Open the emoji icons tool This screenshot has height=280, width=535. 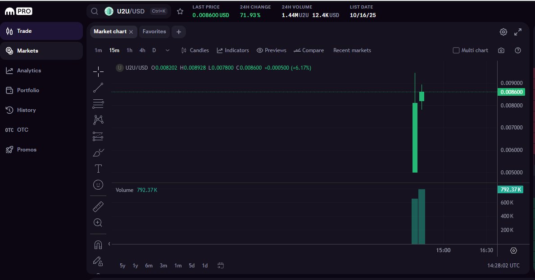coord(98,185)
